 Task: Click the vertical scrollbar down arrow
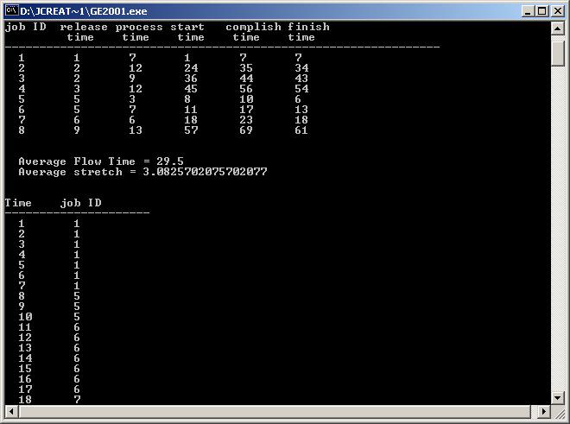(x=558, y=397)
